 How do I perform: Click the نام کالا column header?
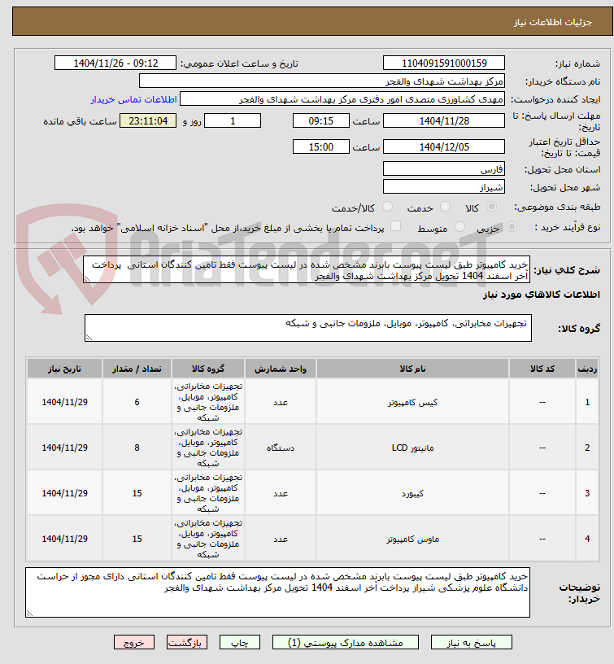[412, 369]
